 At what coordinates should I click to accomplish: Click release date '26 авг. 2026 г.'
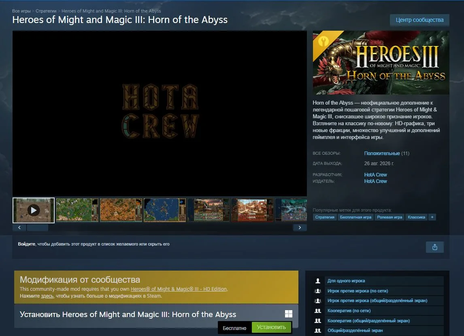click(379, 164)
